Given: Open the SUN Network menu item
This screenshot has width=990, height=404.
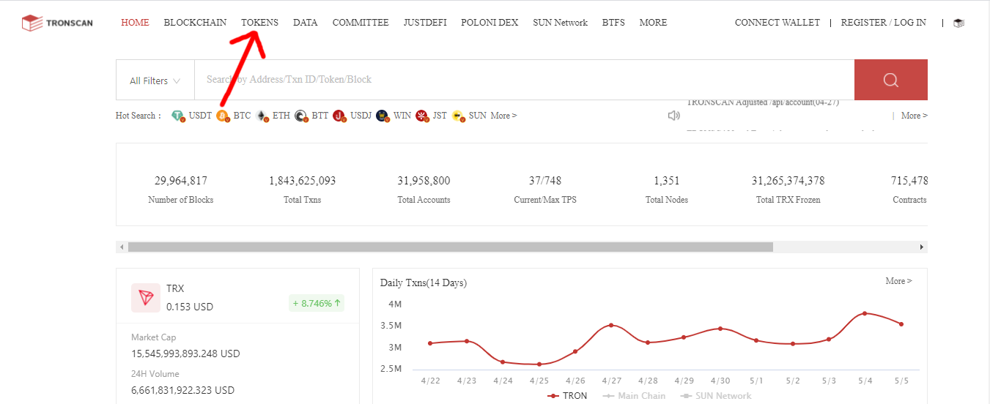Looking at the screenshot, I should point(561,23).
